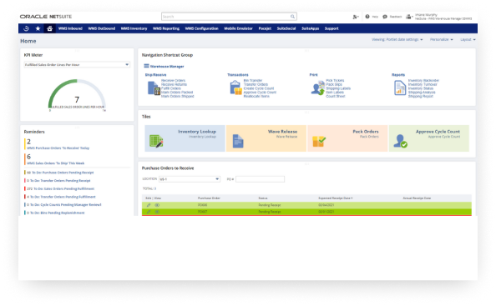Screen dimensions: 496x306
Task: Click the Reports chart document icon
Action: coord(400,88)
